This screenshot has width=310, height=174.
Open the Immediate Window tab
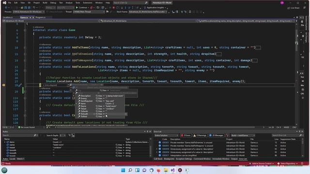tap(221, 159)
